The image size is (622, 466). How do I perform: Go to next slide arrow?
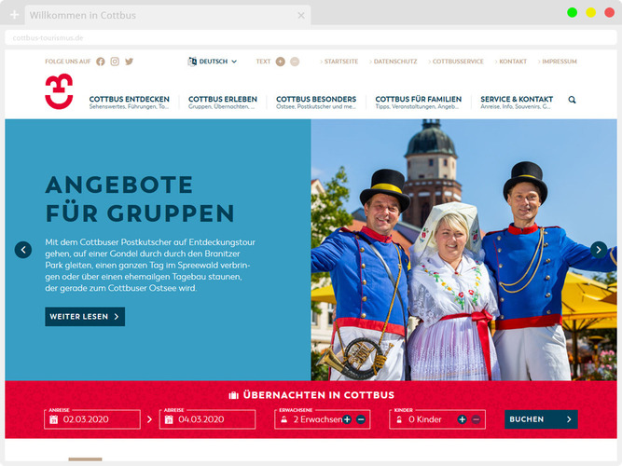click(x=599, y=250)
